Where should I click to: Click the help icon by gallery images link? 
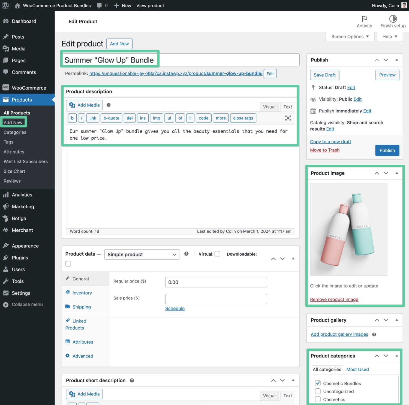[374, 335]
